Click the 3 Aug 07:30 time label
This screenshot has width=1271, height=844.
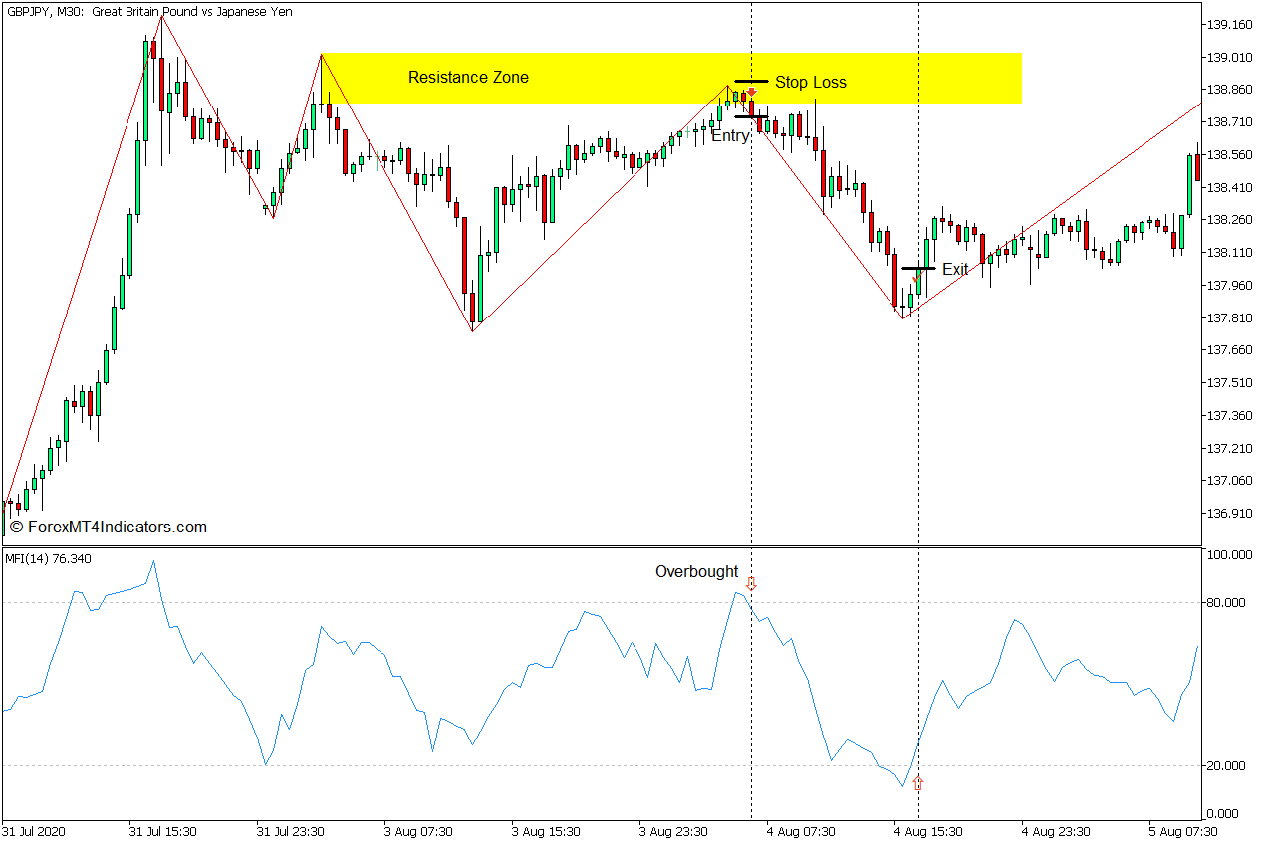(419, 831)
